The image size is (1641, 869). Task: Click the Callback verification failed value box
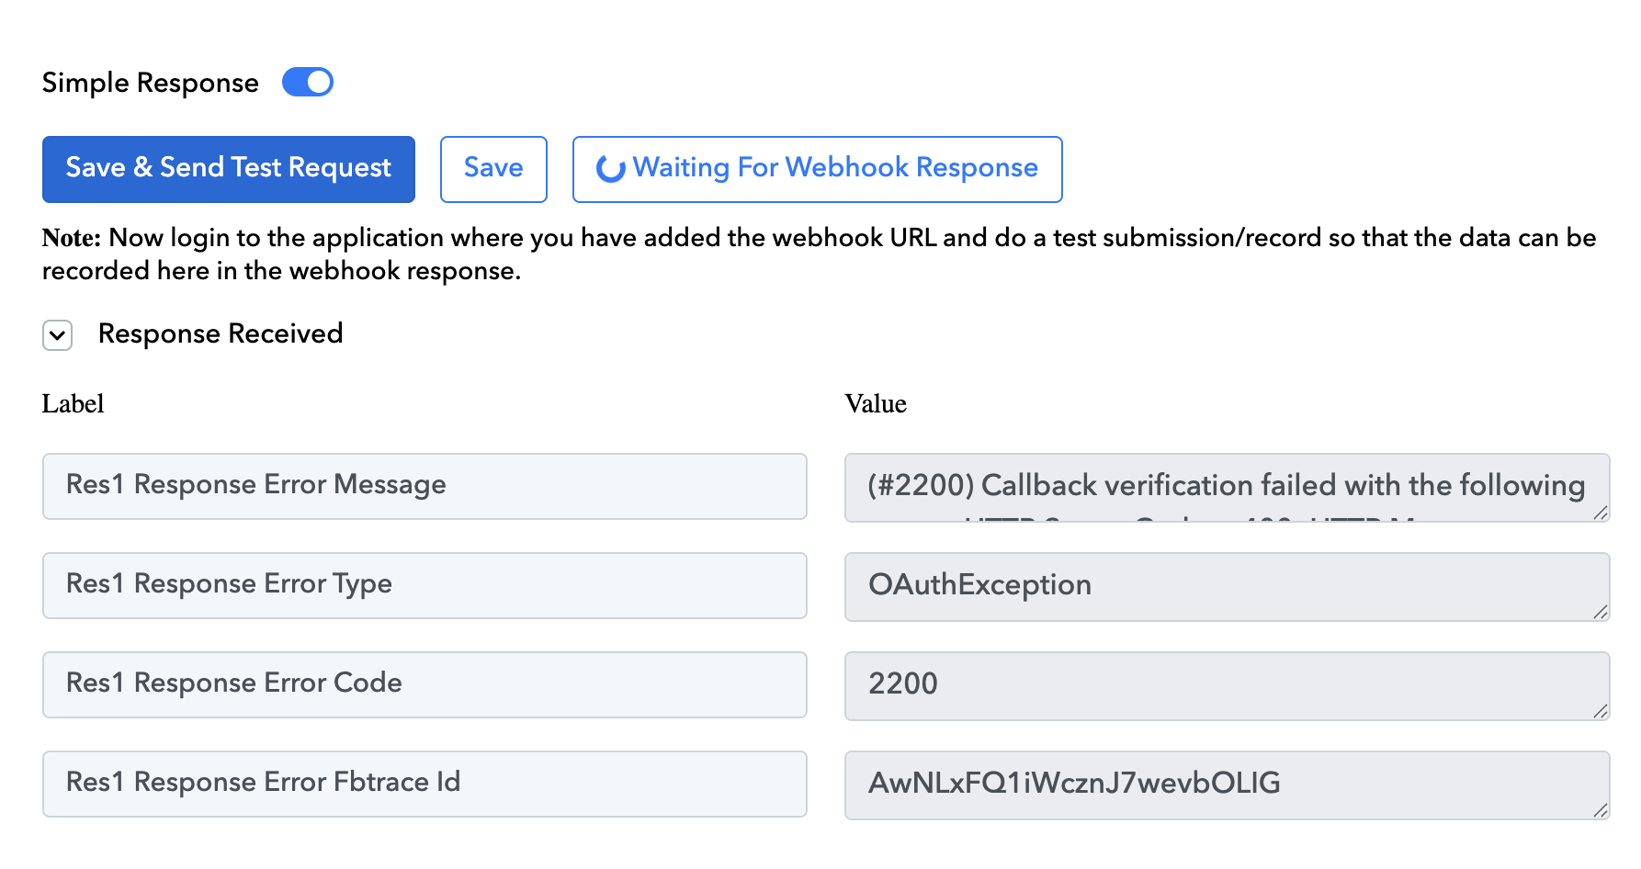click(x=1226, y=487)
